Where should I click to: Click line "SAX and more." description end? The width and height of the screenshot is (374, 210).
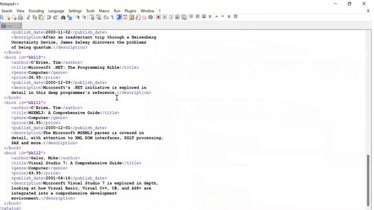click(44, 143)
